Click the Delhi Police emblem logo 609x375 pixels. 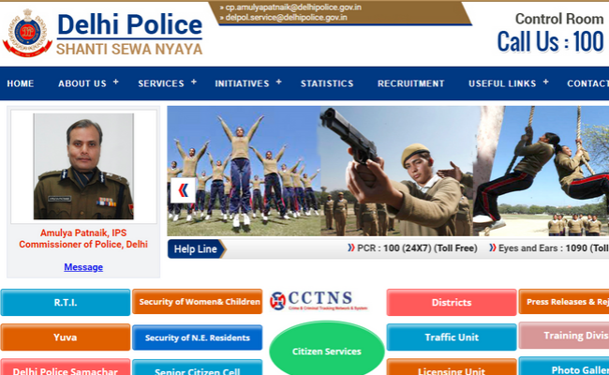(27, 33)
